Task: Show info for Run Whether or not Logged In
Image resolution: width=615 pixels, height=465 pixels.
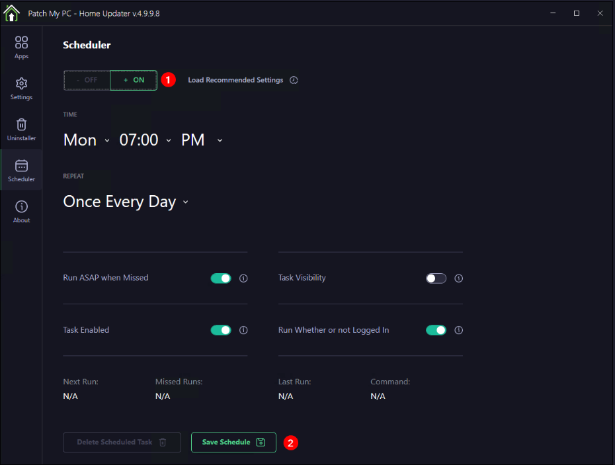Action: tap(458, 330)
